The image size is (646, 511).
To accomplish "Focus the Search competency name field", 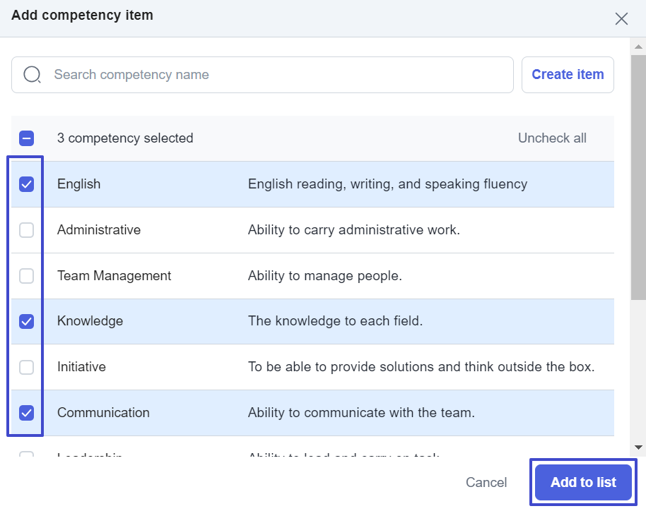I will [x=262, y=75].
